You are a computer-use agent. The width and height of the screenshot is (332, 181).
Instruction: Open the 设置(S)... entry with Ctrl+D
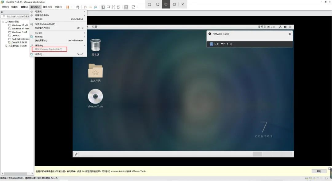(58, 54)
